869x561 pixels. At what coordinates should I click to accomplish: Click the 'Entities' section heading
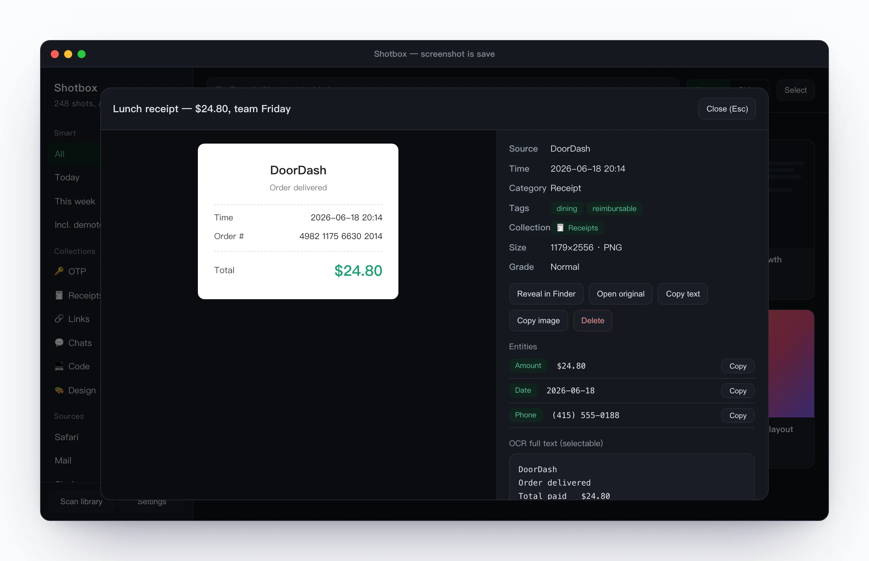[523, 346]
